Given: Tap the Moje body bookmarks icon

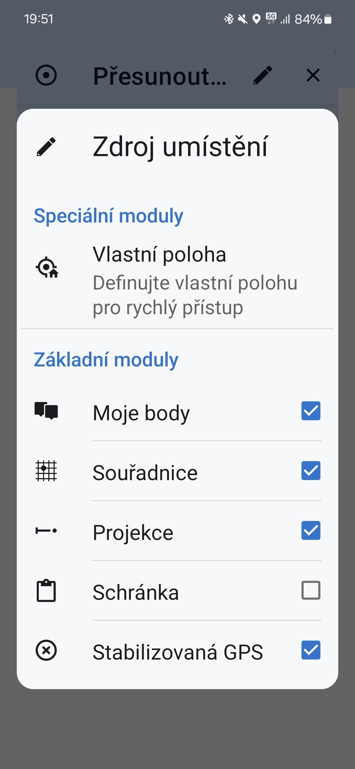Looking at the screenshot, I should click(46, 411).
